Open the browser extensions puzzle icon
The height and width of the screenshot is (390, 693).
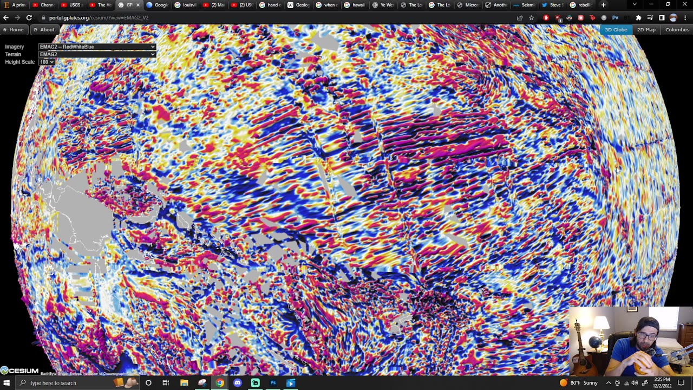tap(638, 17)
